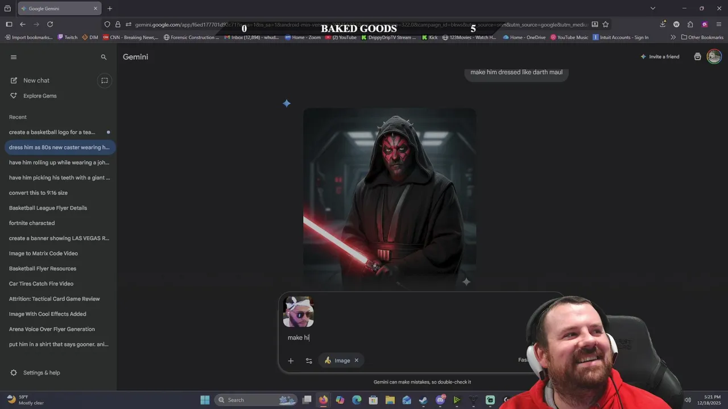Open the icon next to account avatar
The width and height of the screenshot is (728, 409).
(x=697, y=57)
